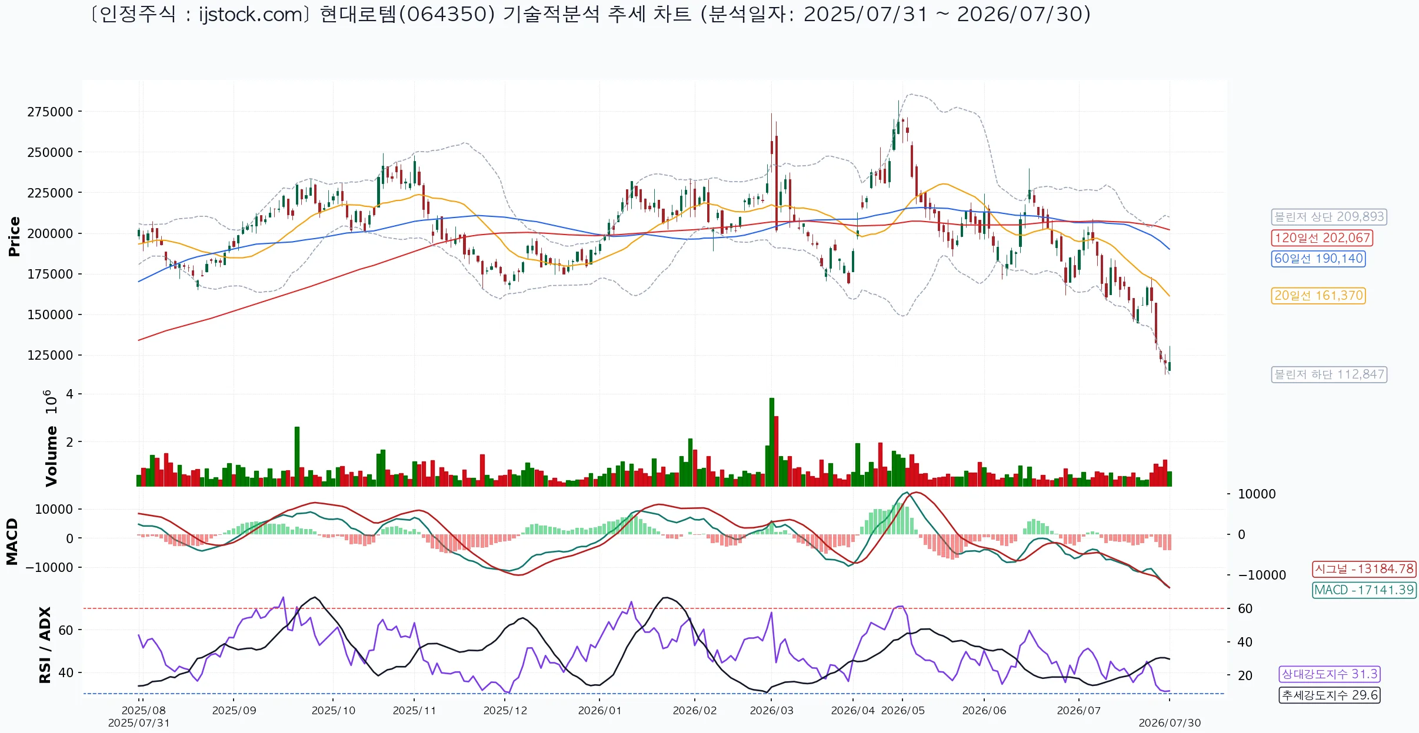
Task: Click the 150000 price tick label
Action: pos(50,314)
